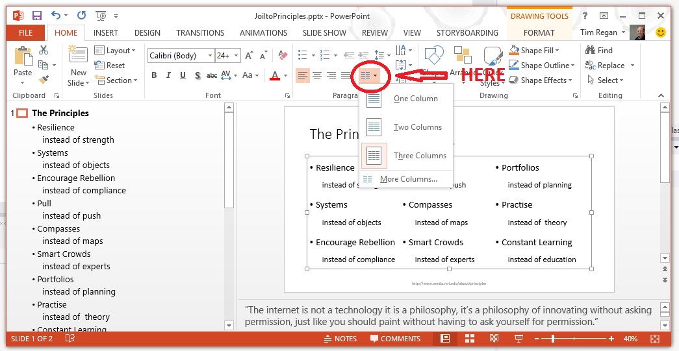Click the zoom slider handle
Viewport: 679px width, 351px height.
tap(553, 339)
